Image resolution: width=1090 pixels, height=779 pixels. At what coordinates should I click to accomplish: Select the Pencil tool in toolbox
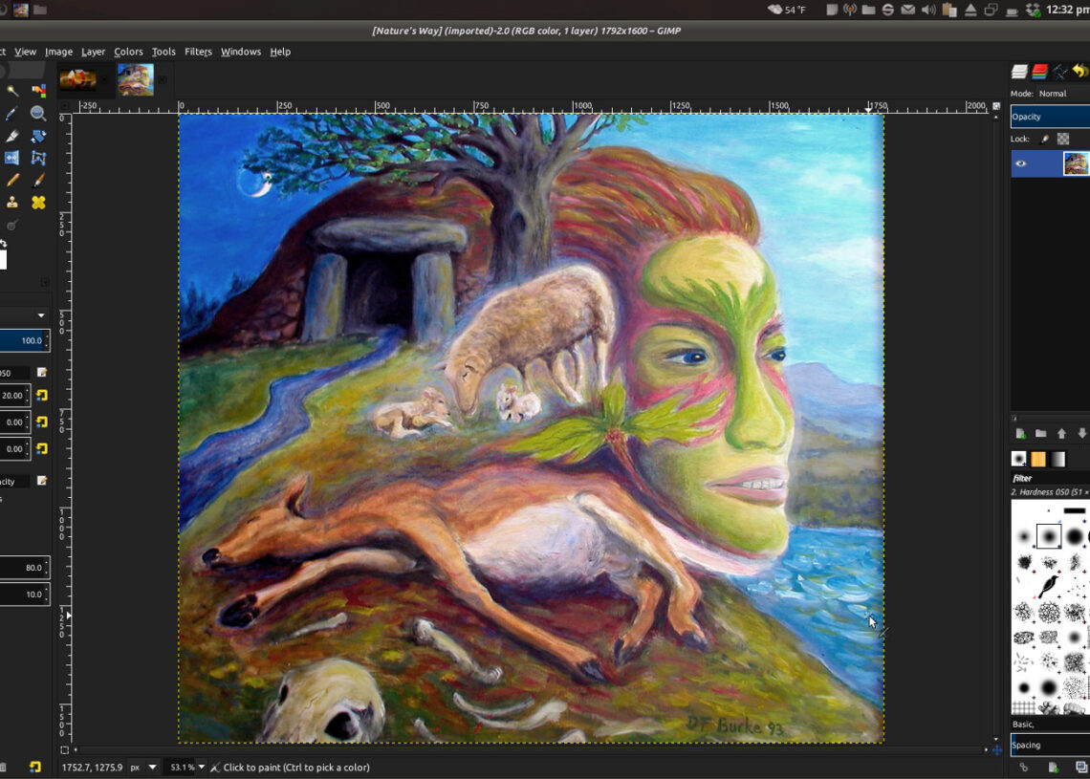[12, 180]
